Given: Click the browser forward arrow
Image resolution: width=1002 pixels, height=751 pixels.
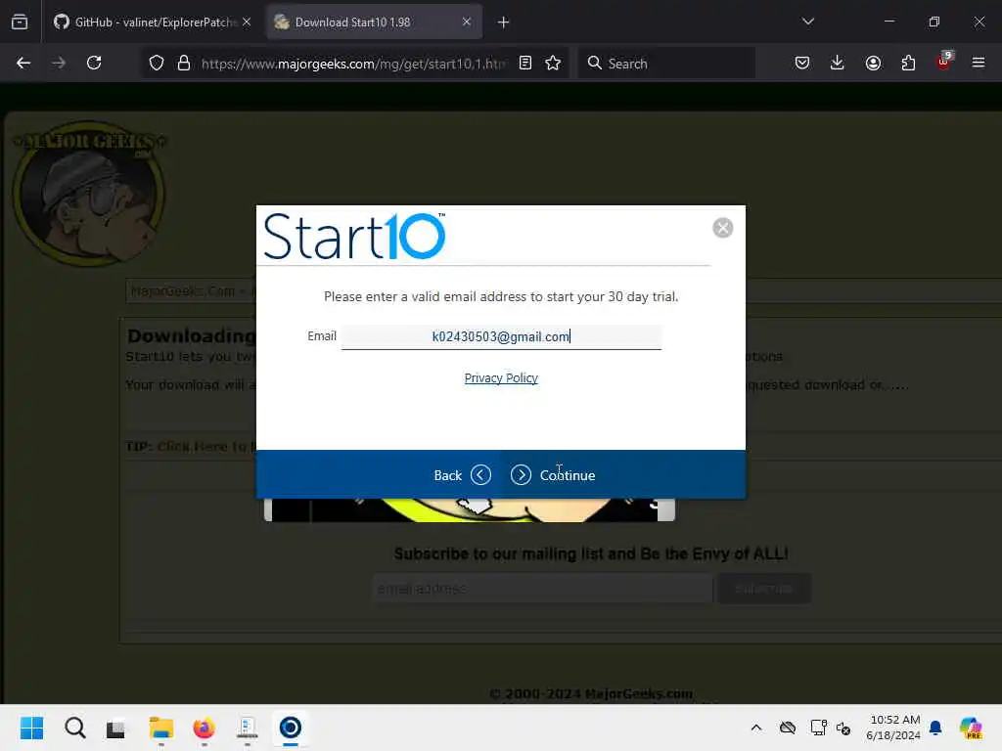Looking at the screenshot, I should tap(59, 64).
